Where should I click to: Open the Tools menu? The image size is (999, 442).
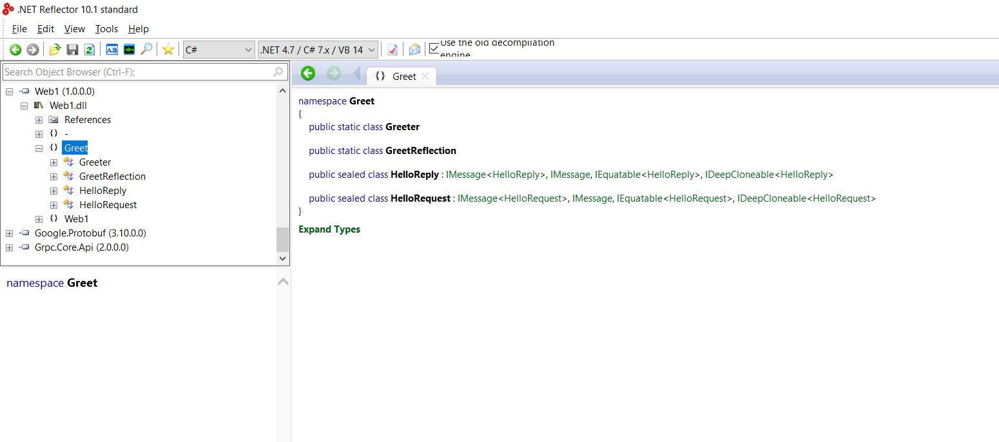click(106, 28)
